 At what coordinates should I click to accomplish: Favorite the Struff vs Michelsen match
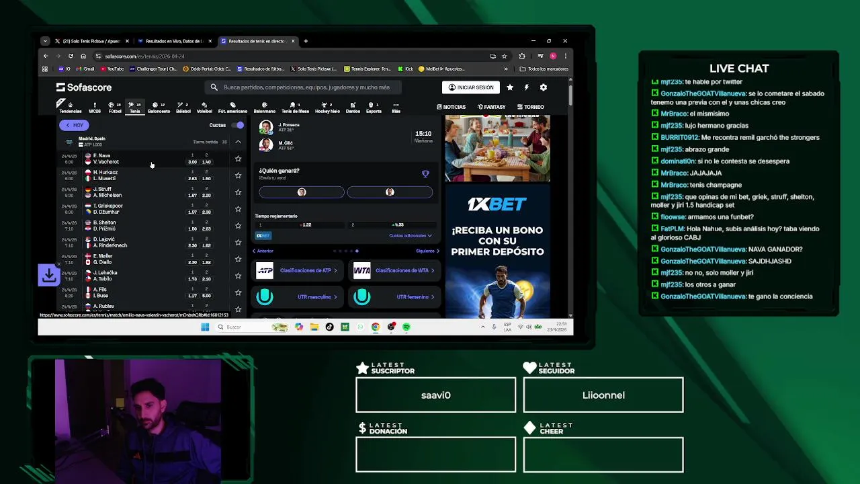238,192
